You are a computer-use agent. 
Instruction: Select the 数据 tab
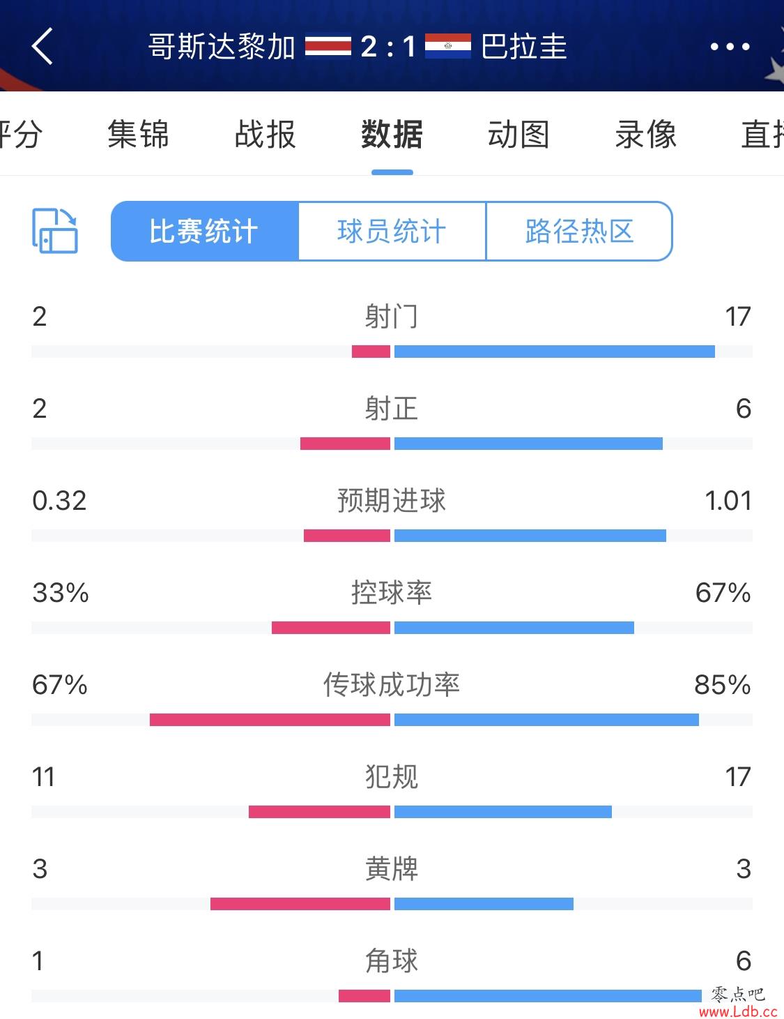pyautogui.click(x=392, y=134)
